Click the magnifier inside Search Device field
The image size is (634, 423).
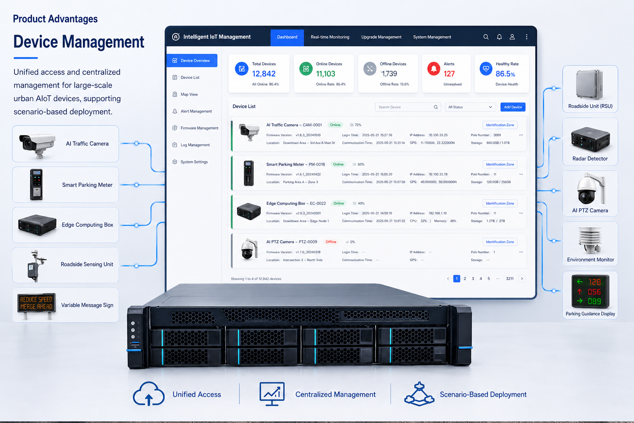[x=435, y=107]
